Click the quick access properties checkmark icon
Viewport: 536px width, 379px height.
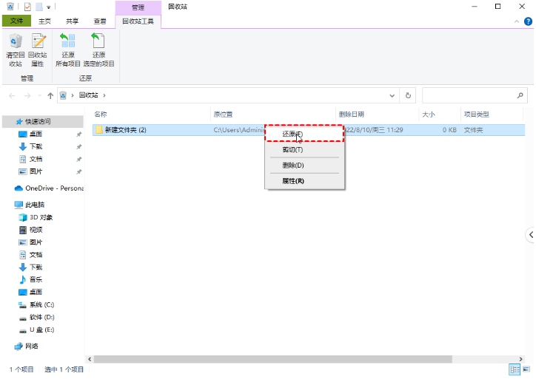(x=27, y=7)
